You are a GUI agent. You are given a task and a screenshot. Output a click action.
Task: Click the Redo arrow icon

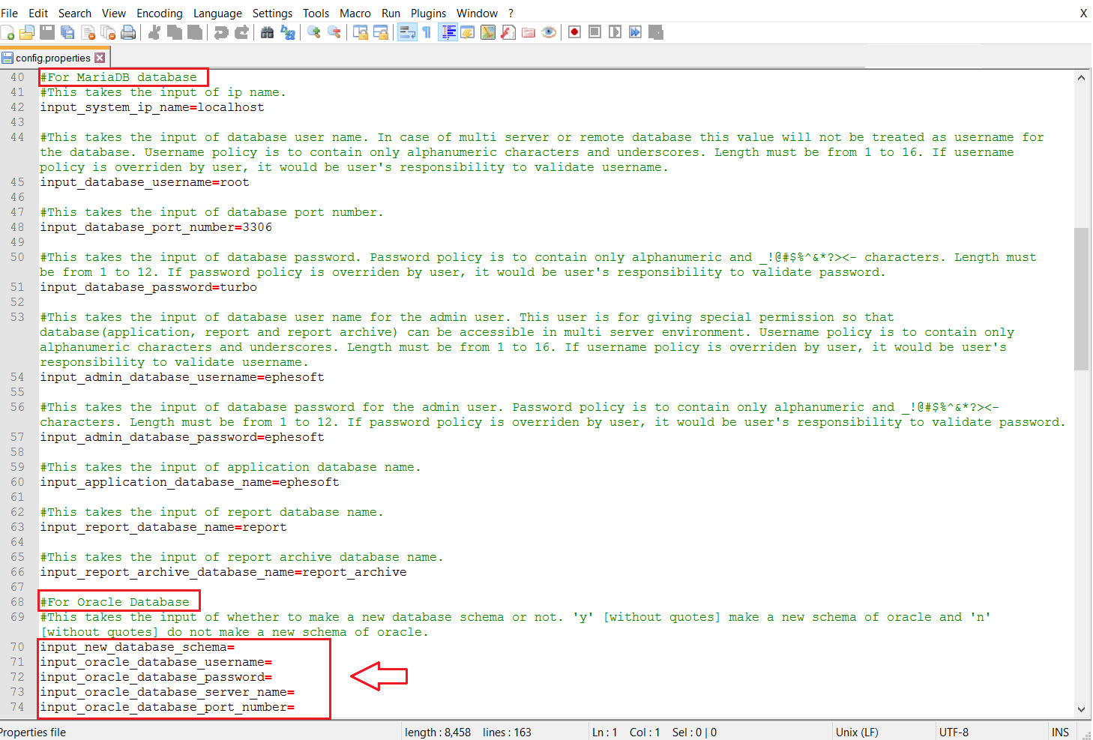[241, 32]
